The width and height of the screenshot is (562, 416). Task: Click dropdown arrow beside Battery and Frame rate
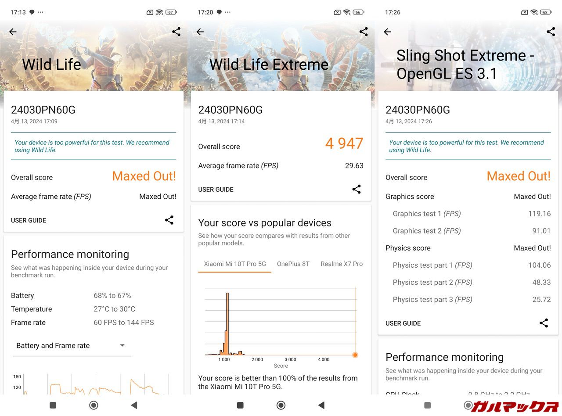[122, 346]
